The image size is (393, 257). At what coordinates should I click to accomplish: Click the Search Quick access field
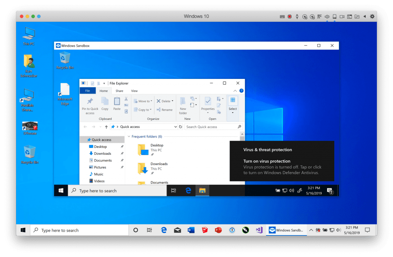click(214, 127)
